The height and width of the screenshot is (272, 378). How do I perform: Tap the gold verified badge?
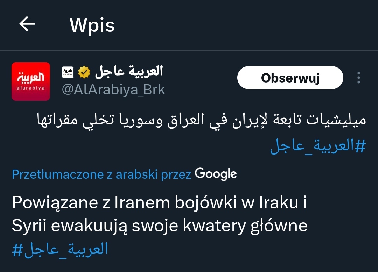click(x=84, y=72)
